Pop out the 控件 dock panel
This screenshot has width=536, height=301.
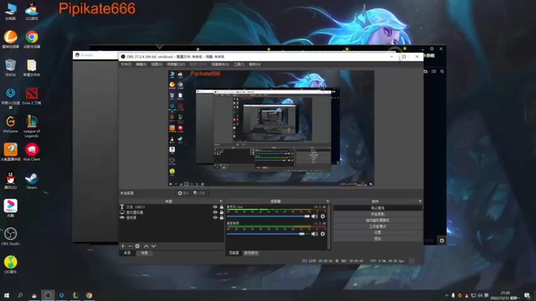[x=420, y=201]
